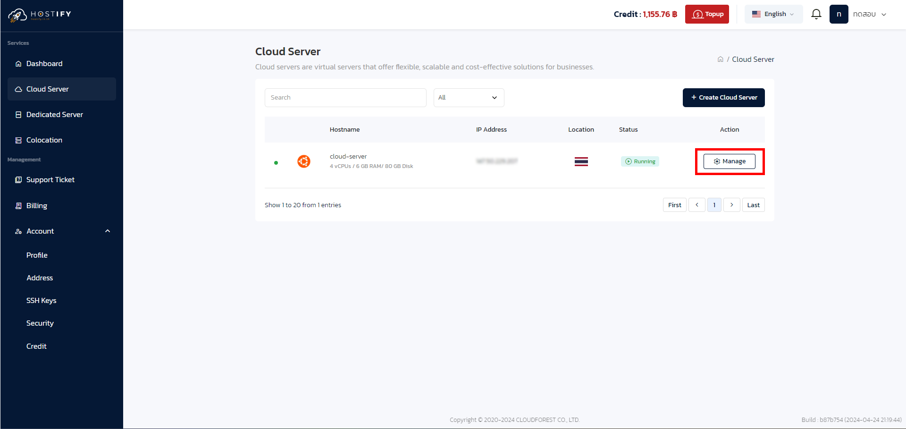Click the home icon in the breadcrumb
The image size is (906, 429).
pyautogui.click(x=720, y=59)
